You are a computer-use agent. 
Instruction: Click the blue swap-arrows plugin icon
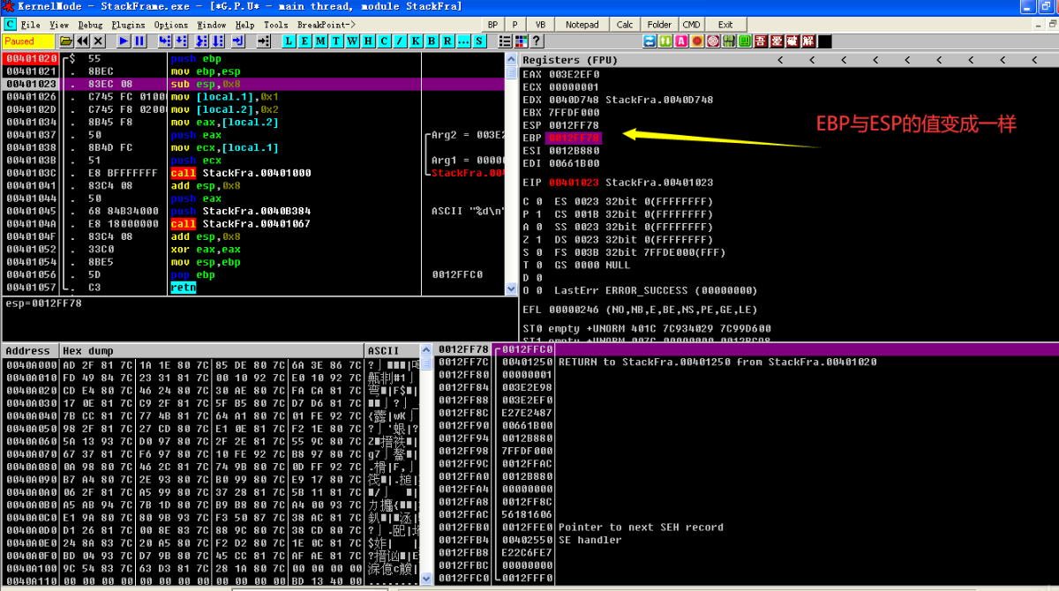point(650,41)
